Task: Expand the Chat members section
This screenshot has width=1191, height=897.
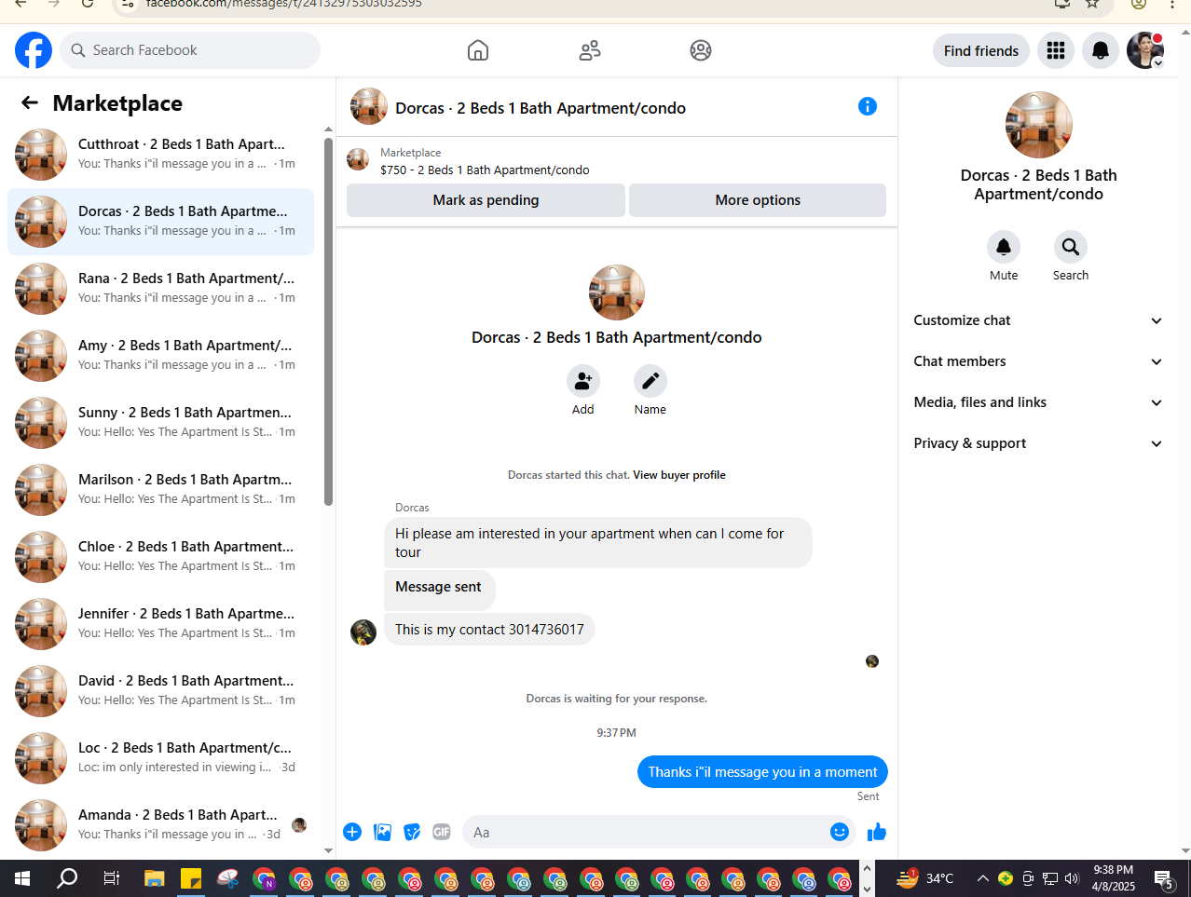Action: tap(1038, 361)
